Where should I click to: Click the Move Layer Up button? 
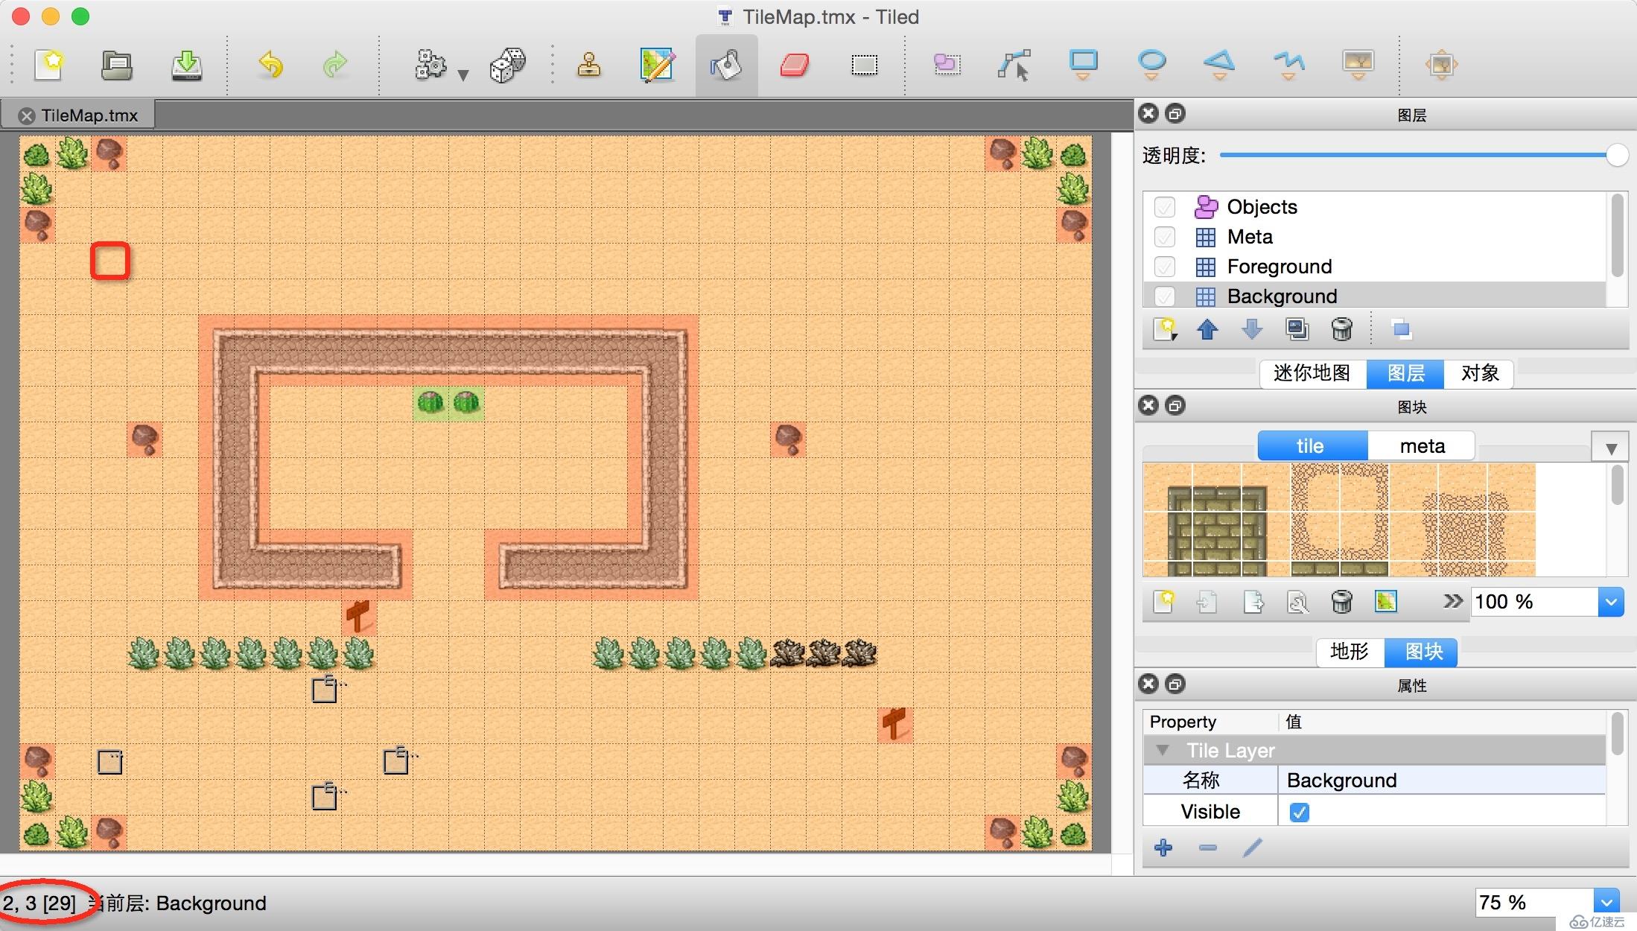click(1212, 328)
